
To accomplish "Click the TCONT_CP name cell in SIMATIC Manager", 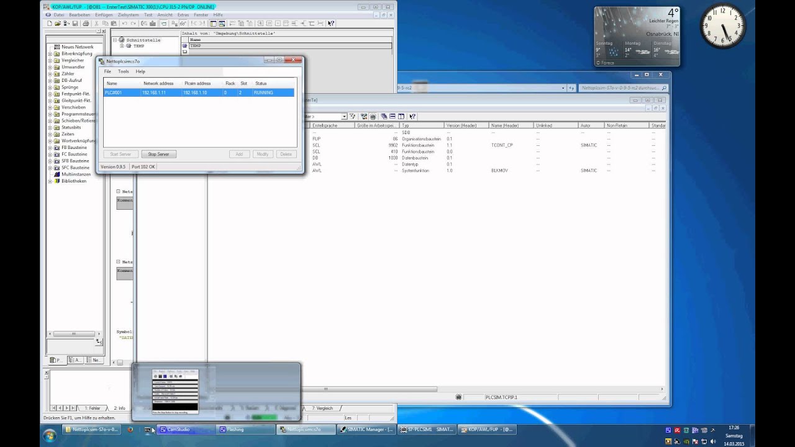I will pyautogui.click(x=502, y=145).
